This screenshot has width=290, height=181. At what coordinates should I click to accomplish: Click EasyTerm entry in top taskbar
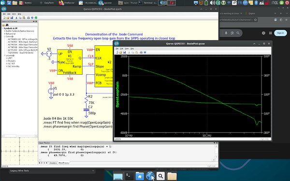click(46, 2)
